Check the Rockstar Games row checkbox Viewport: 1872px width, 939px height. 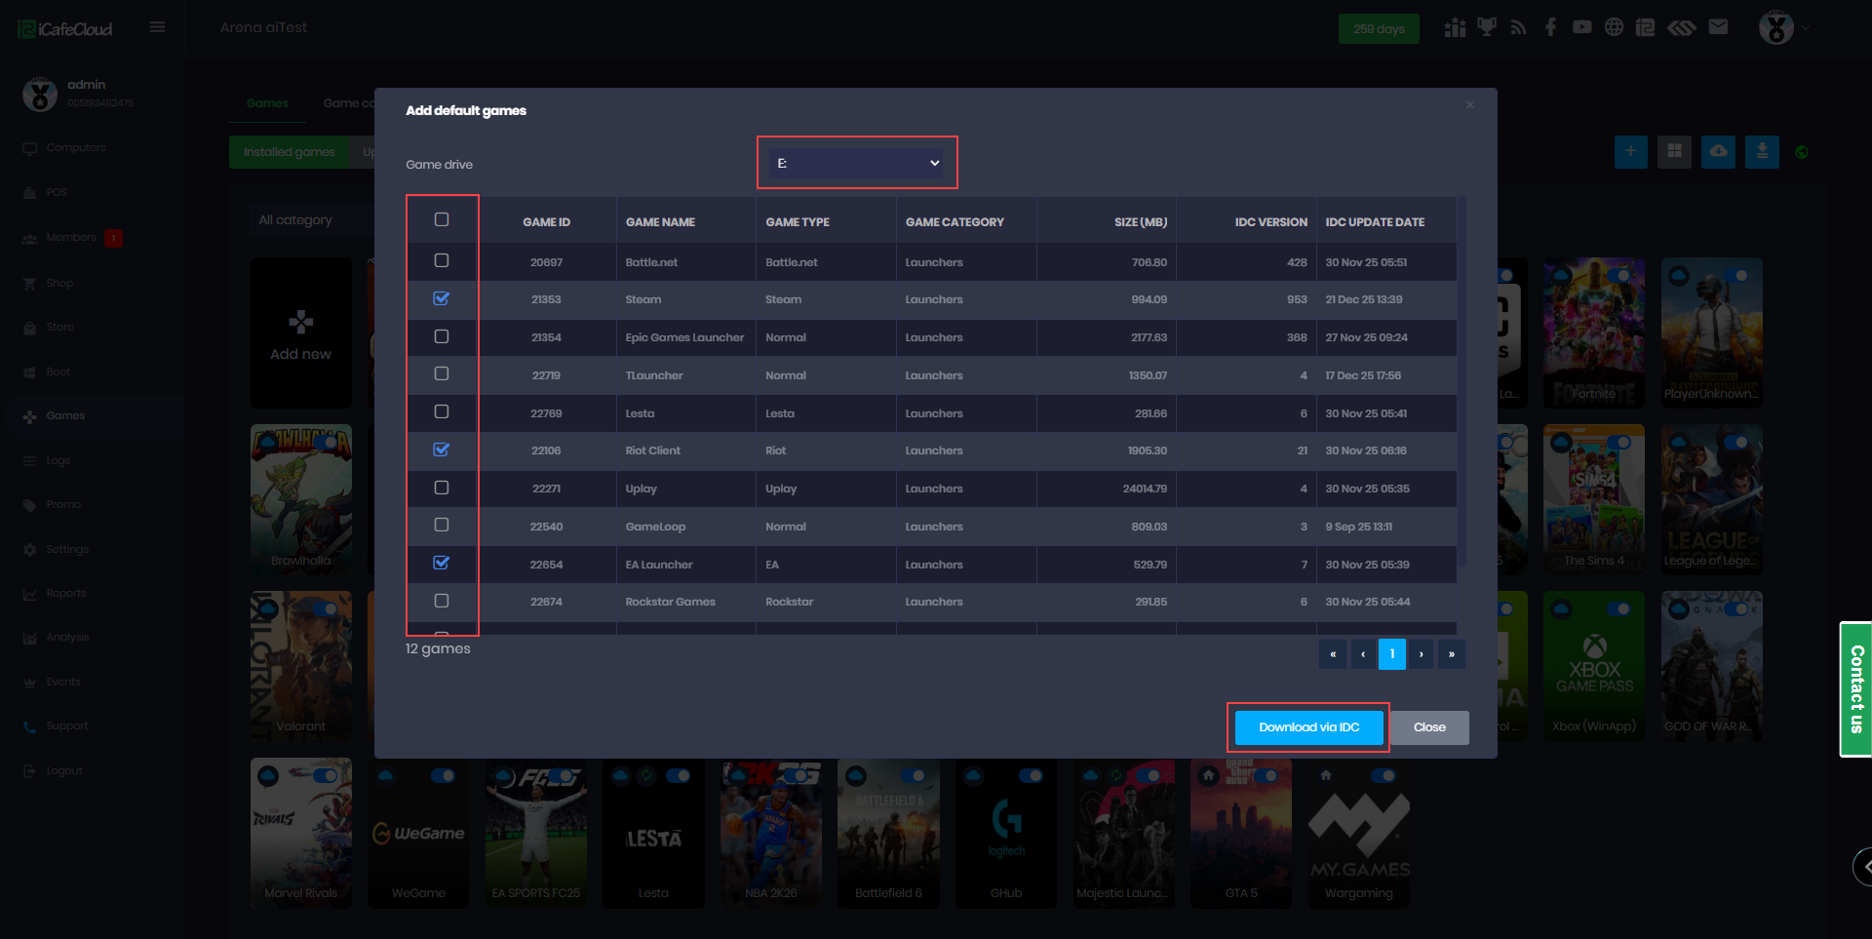[442, 601]
